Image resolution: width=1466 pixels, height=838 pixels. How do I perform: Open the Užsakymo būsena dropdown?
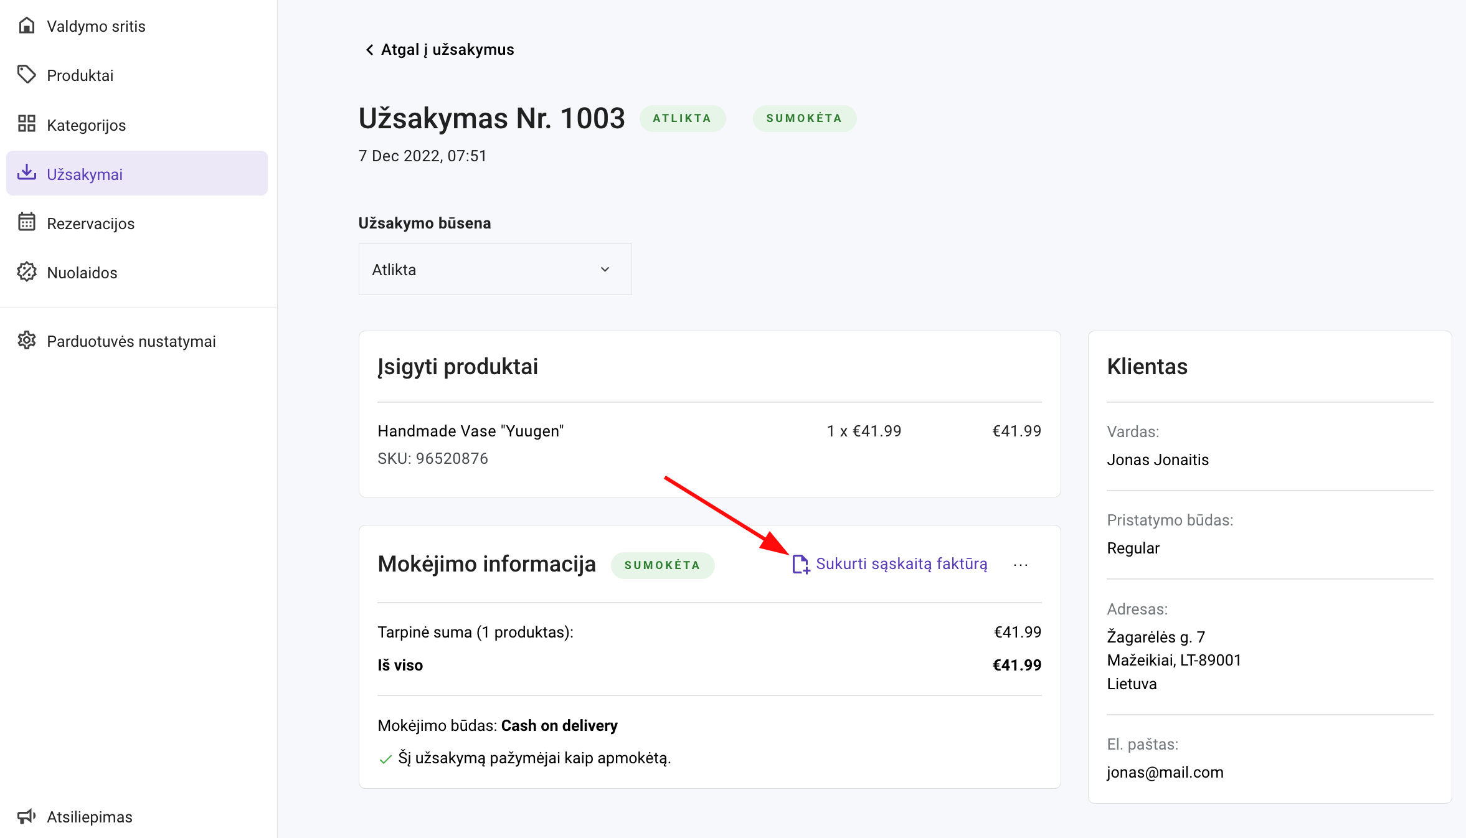click(494, 269)
